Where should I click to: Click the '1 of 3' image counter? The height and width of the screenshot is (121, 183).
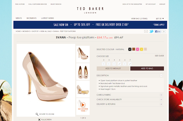pyautogui.click(x=83, y=118)
